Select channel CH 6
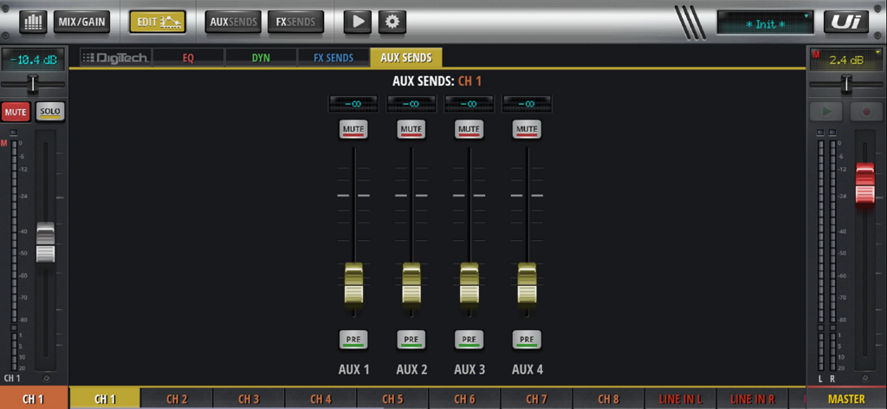 464,399
